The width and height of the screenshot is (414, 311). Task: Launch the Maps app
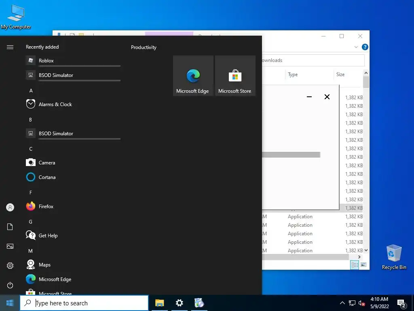click(73, 264)
